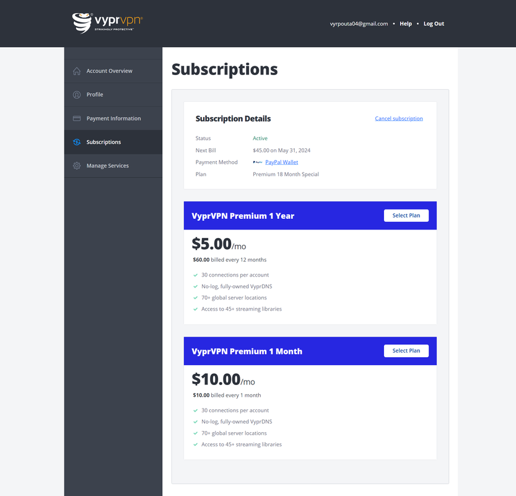Click the PayPal logo icon beside PayPal Wallet
Viewport: 516px width, 496px height.
tap(258, 162)
